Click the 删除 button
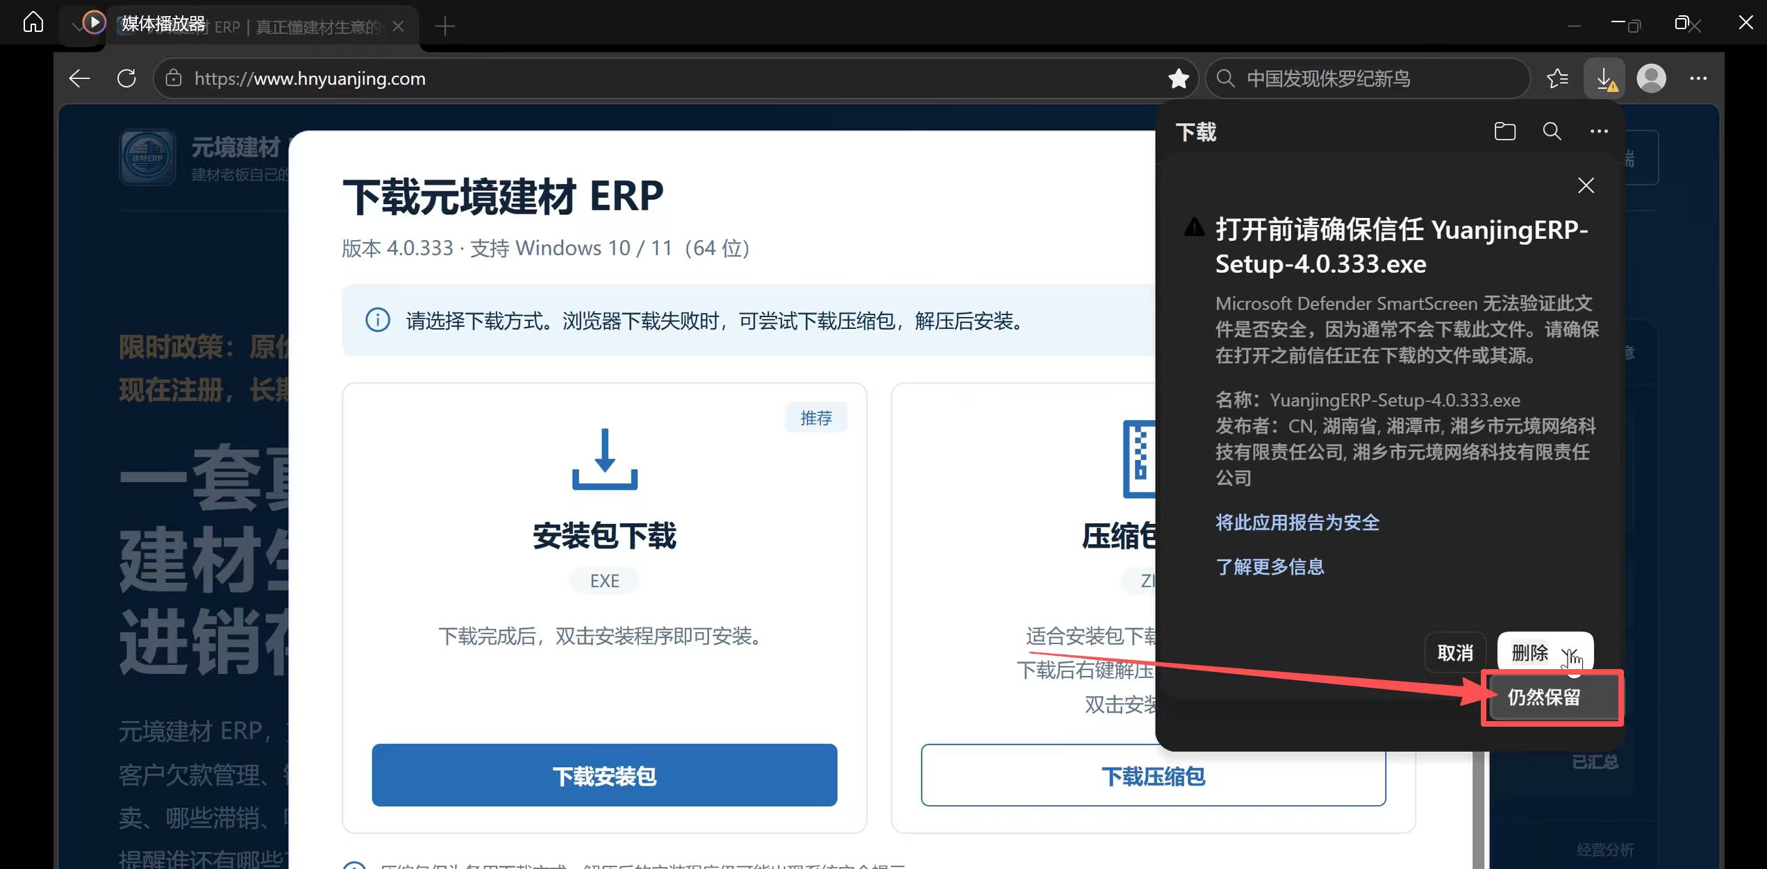 pos(1530,653)
